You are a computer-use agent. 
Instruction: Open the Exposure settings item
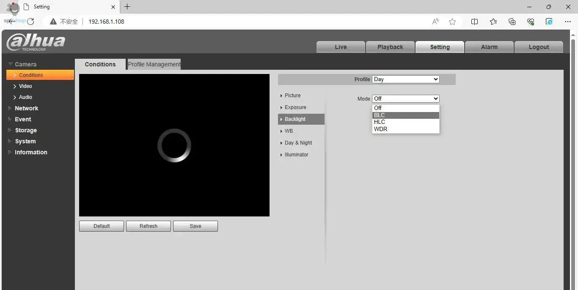295,107
